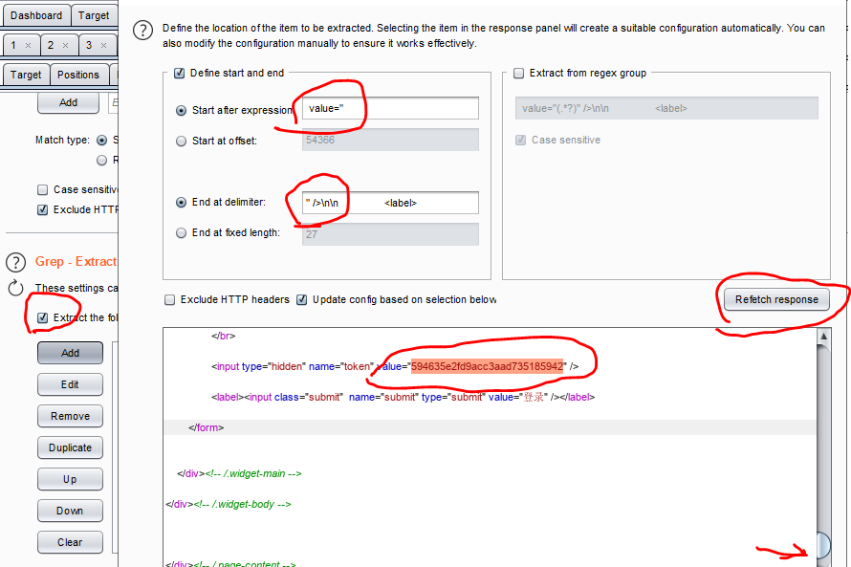Screen dimensions: 851x567
Task: Select End at fixed length radio button
Action: pyautogui.click(x=182, y=232)
